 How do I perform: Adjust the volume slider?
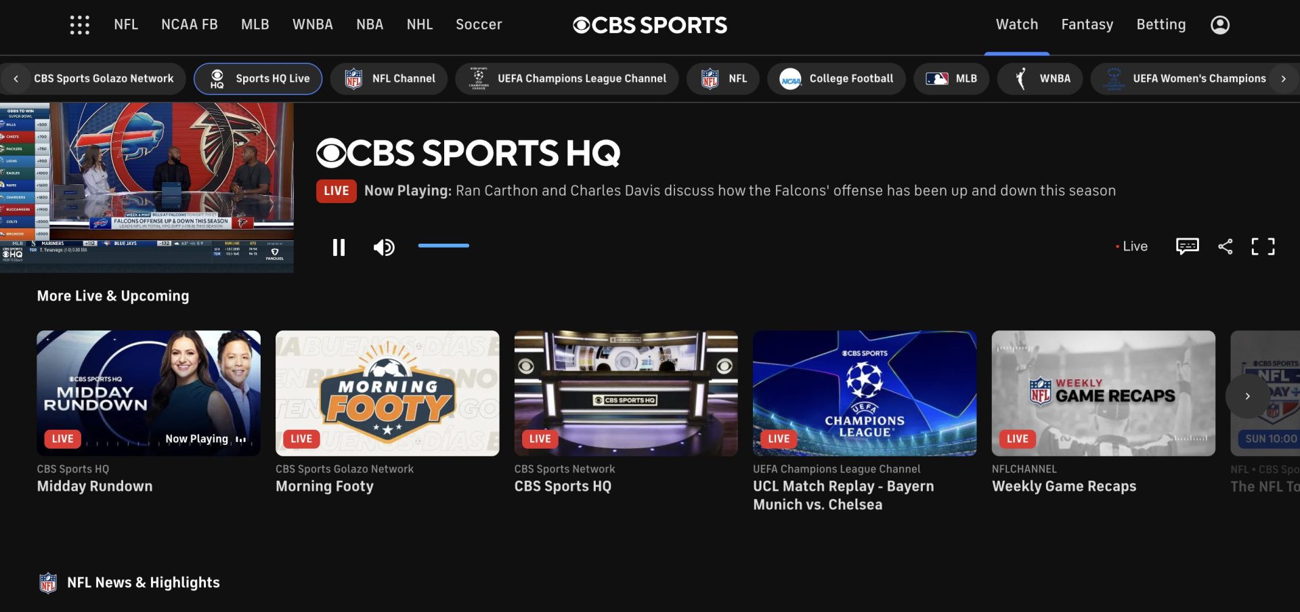click(443, 246)
